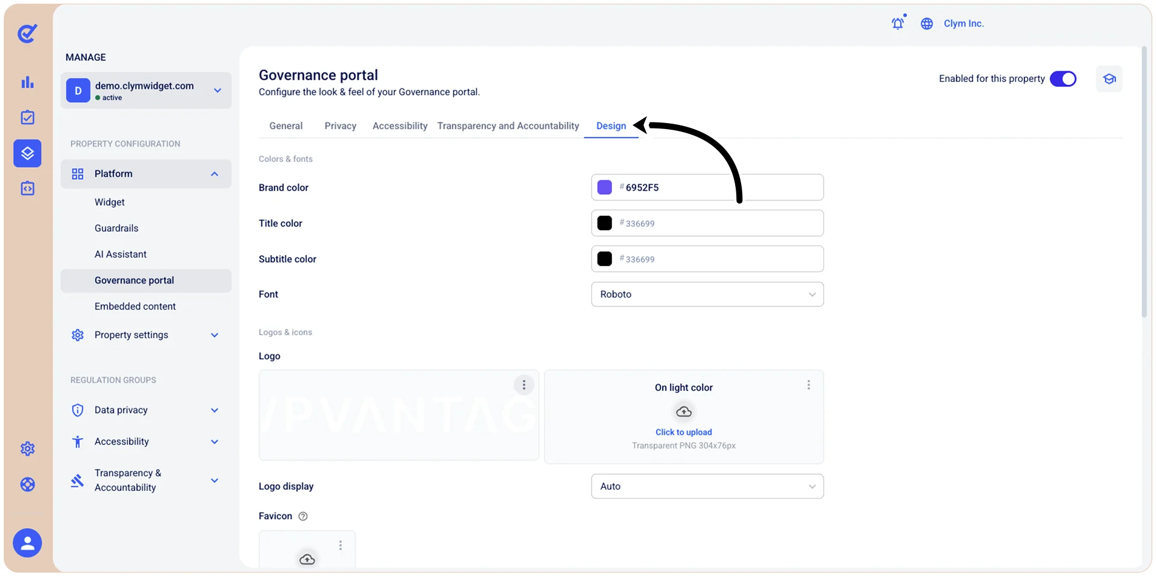
Task: Click the favicon upload cloud icon
Action: point(307,559)
